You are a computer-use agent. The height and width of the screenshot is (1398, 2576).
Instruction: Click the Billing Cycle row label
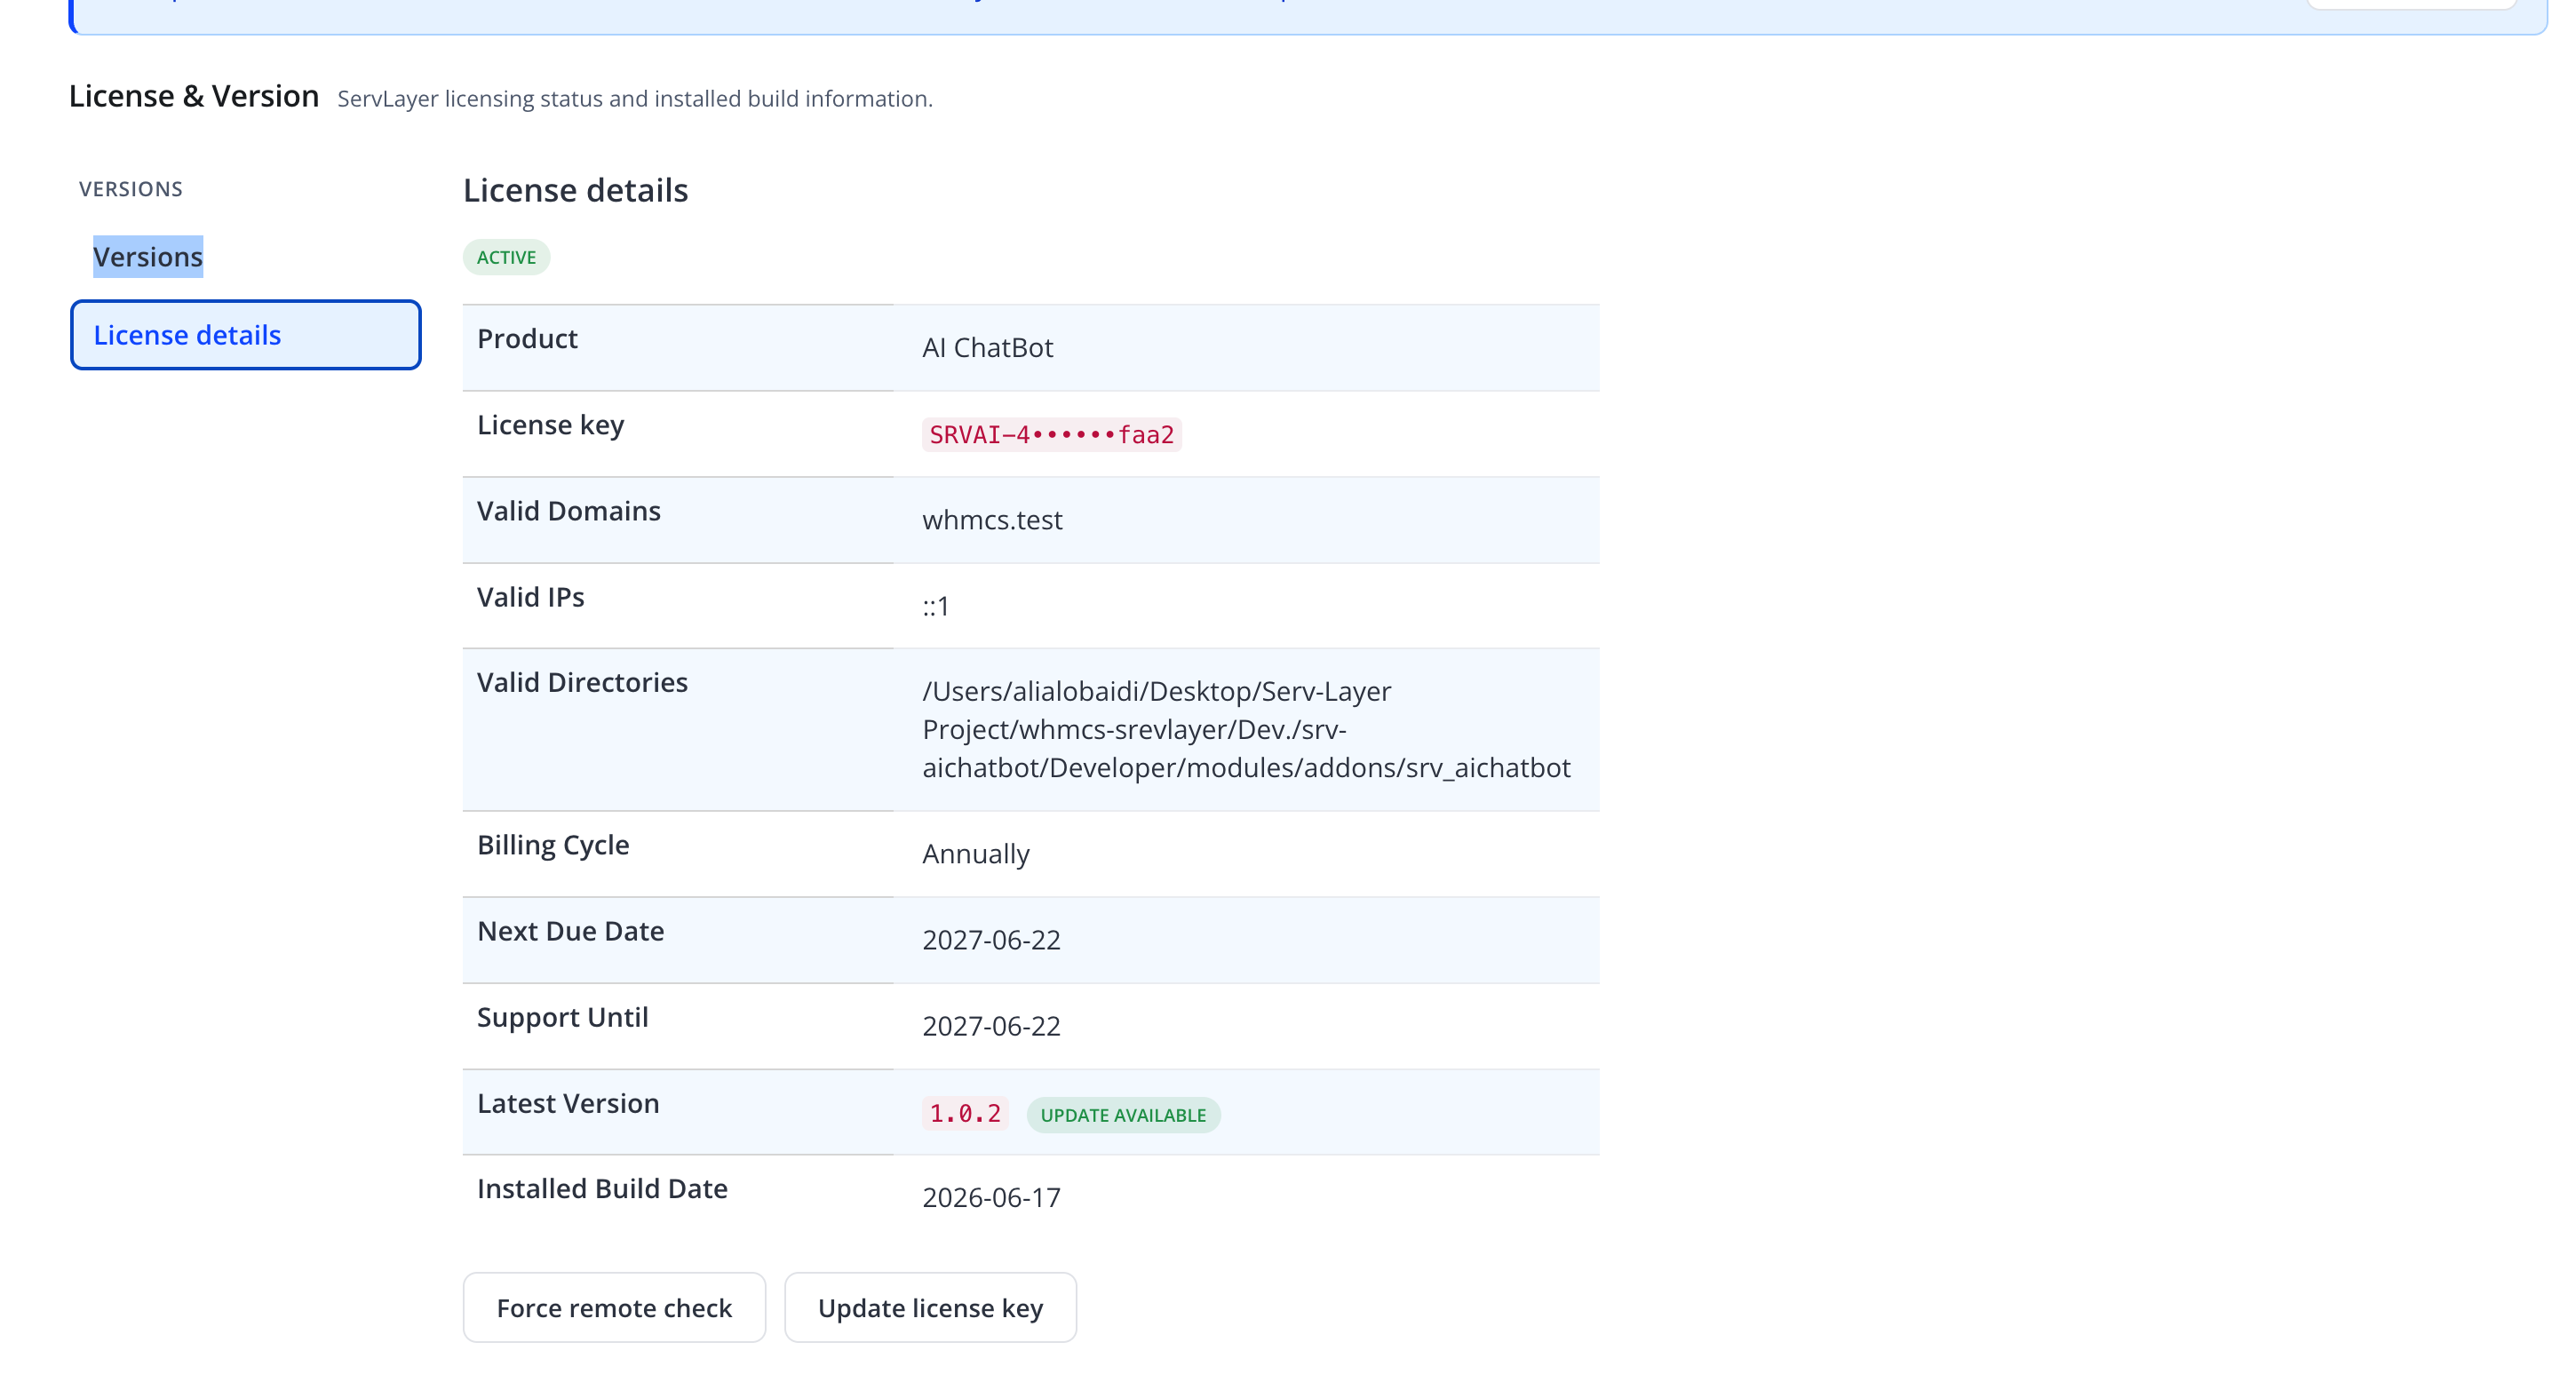point(553,845)
